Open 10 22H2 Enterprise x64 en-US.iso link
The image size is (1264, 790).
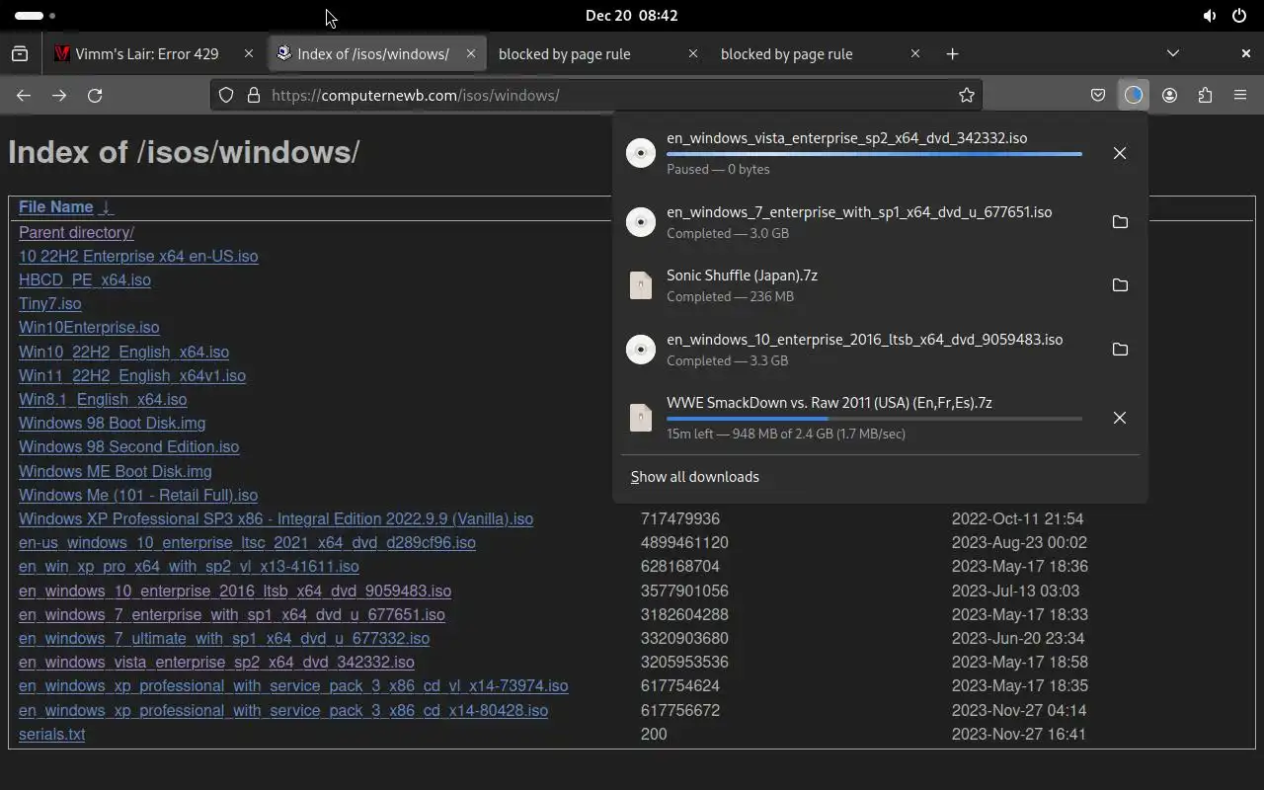click(138, 256)
